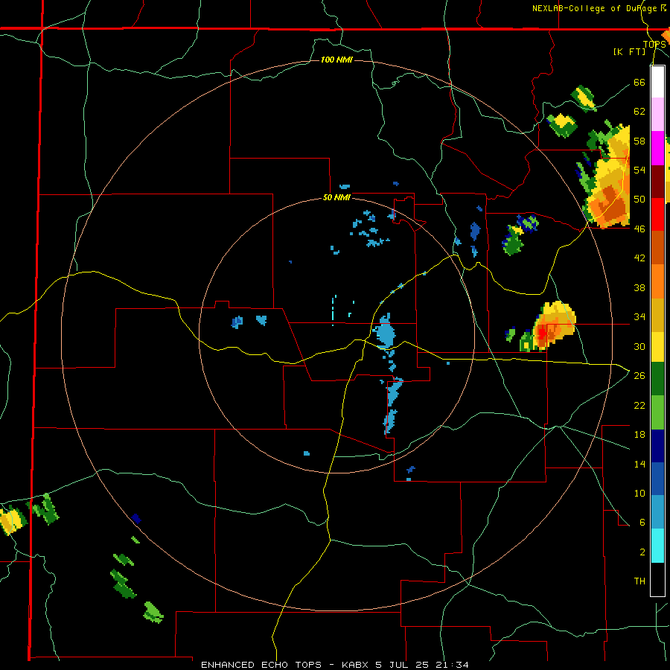Screen dimensions: 670x670
Task: Click the "6" scale value
Action: click(642, 523)
